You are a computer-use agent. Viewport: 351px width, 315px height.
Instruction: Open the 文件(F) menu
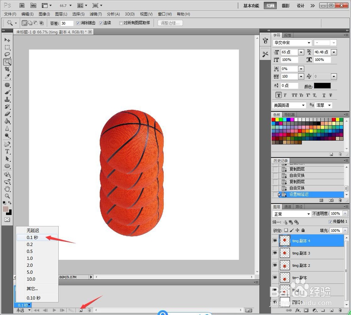point(10,14)
